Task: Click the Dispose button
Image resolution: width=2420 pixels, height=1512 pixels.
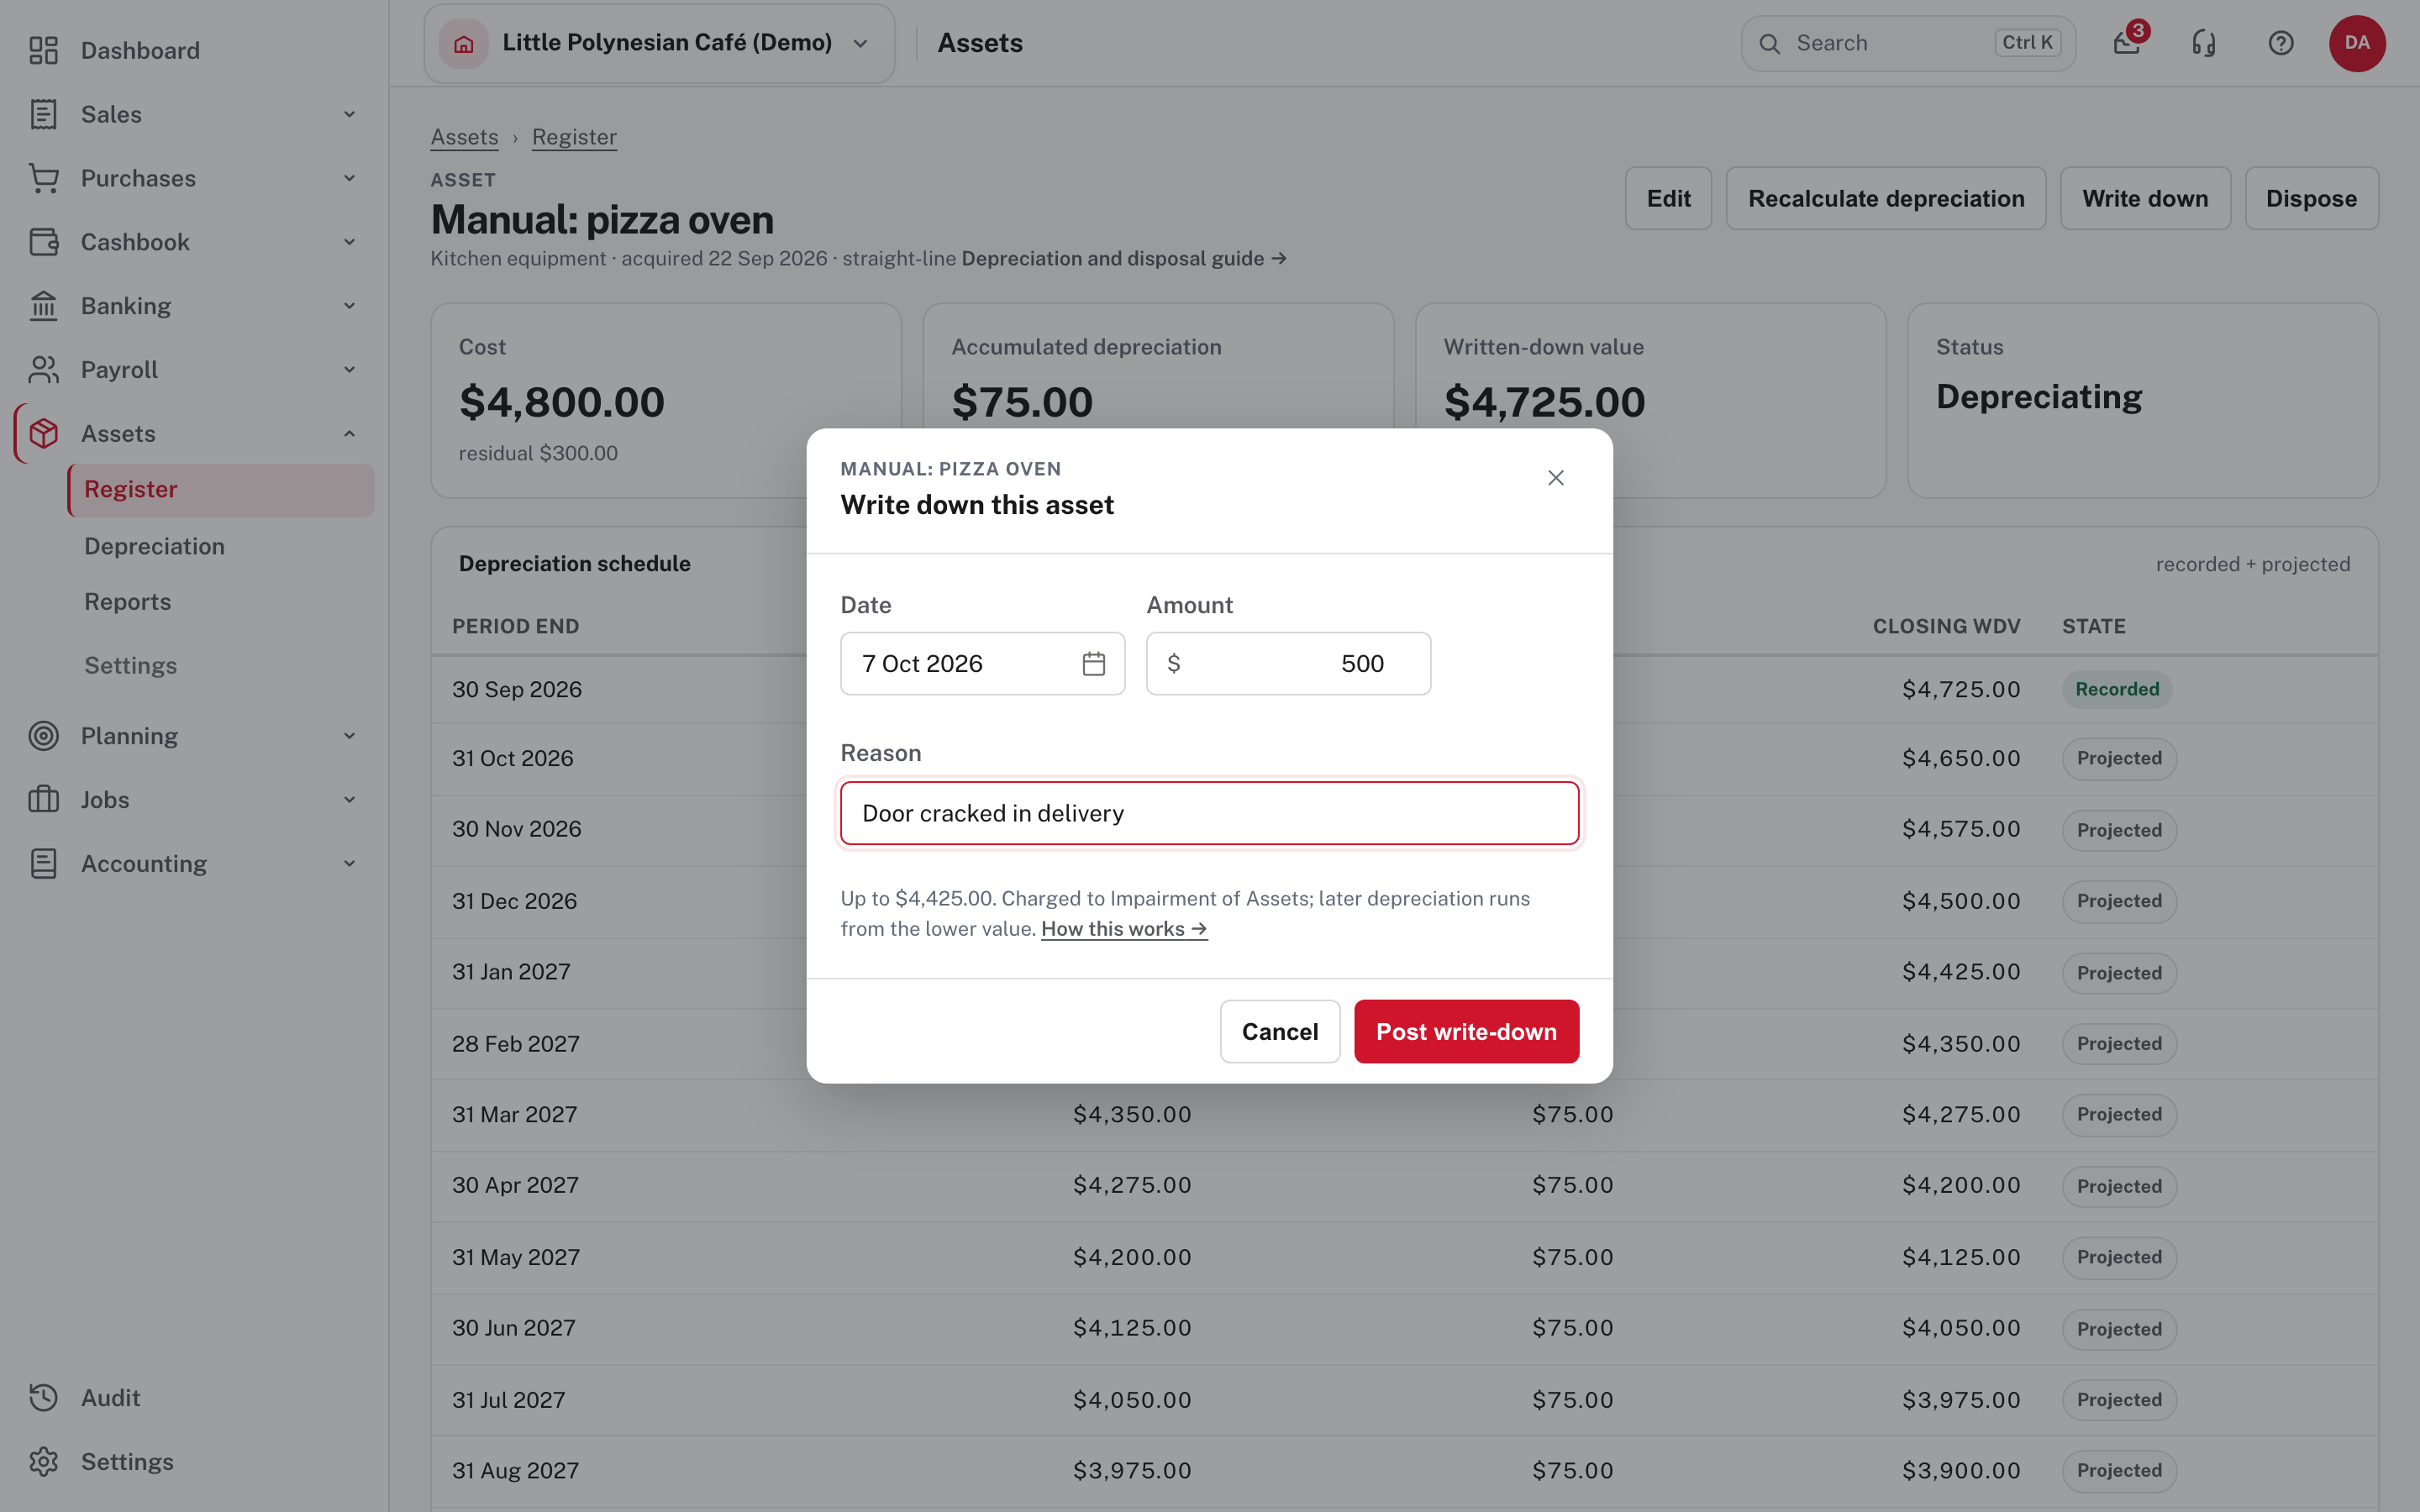Action: 2311,198
